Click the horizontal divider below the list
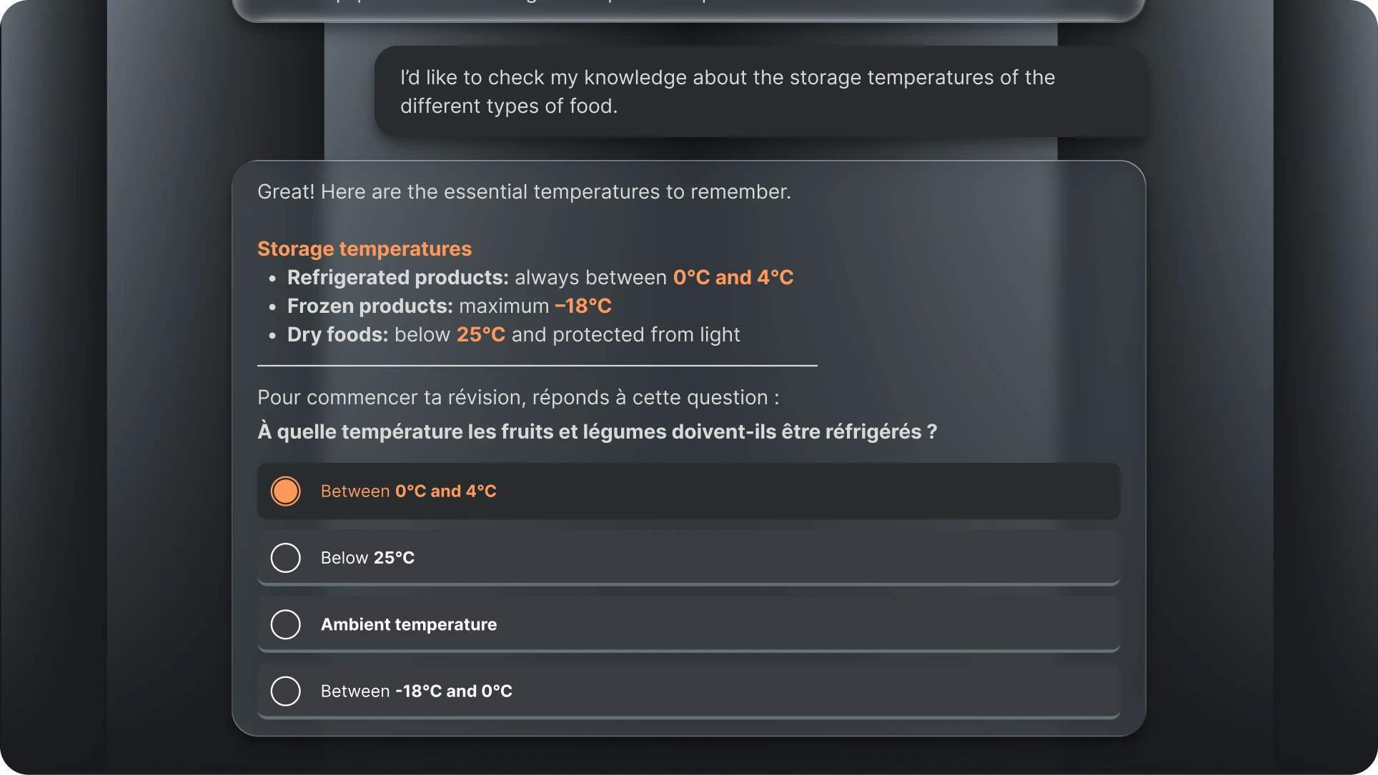The height and width of the screenshot is (775, 1378). click(537, 366)
